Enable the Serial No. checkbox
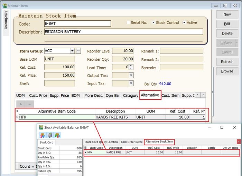 129,23
